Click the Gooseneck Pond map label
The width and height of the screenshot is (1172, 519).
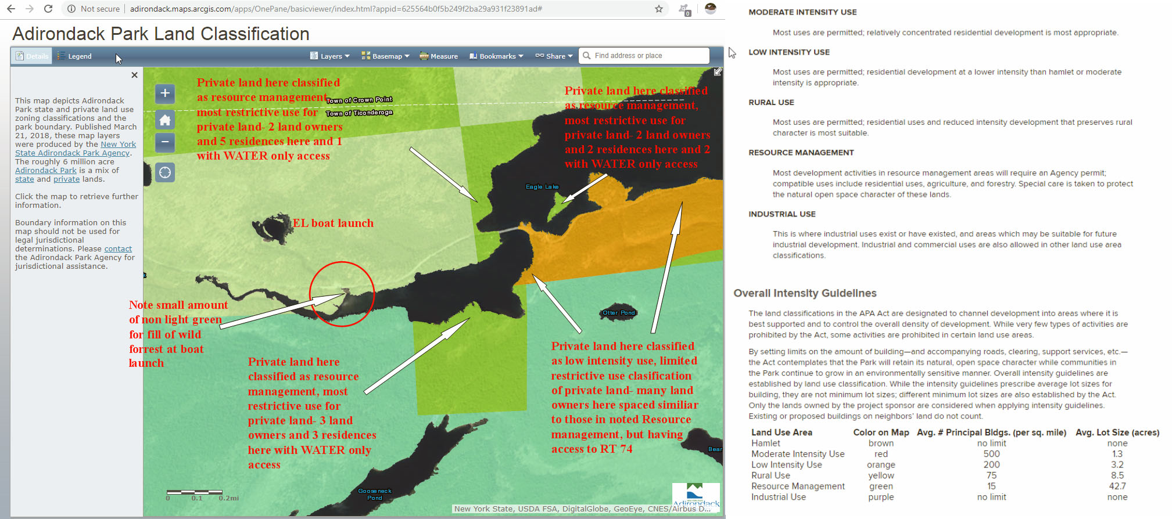(375, 495)
